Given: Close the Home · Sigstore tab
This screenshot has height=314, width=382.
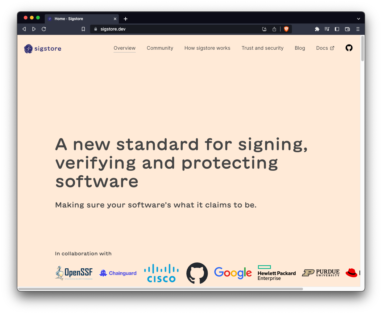Looking at the screenshot, I should tap(115, 19).
